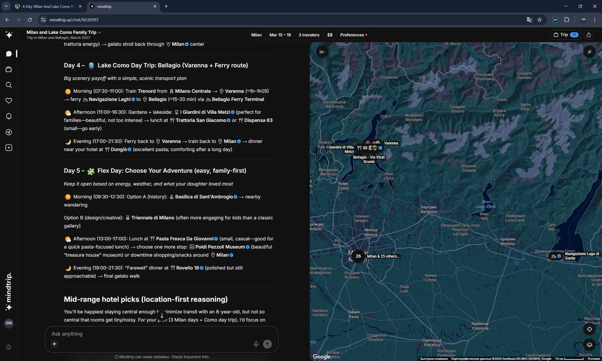
Task: Open the browser tab search dropdown arrow
Action: (6, 6)
